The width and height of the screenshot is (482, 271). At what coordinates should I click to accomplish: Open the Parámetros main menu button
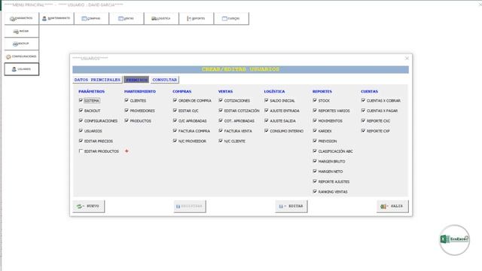pyautogui.click(x=22, y=18)
